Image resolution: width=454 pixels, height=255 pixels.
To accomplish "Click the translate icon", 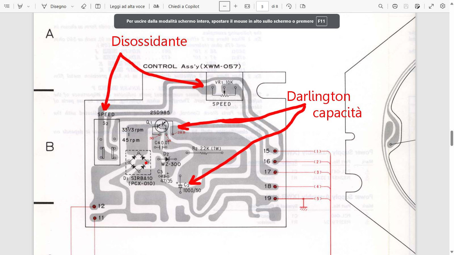I will pos(156,6).
